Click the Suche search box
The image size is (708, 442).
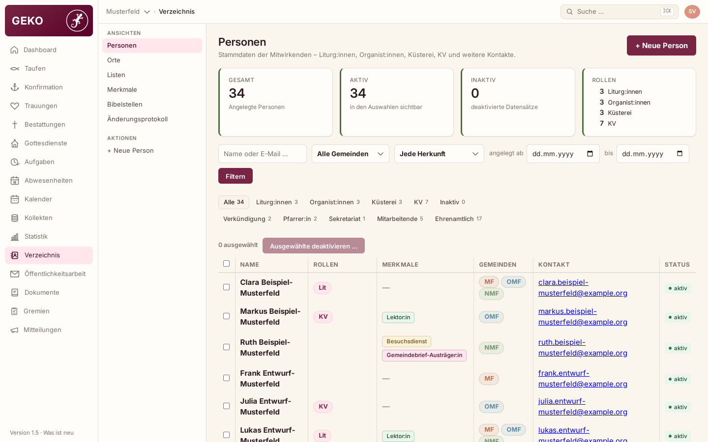click(619, 12)
